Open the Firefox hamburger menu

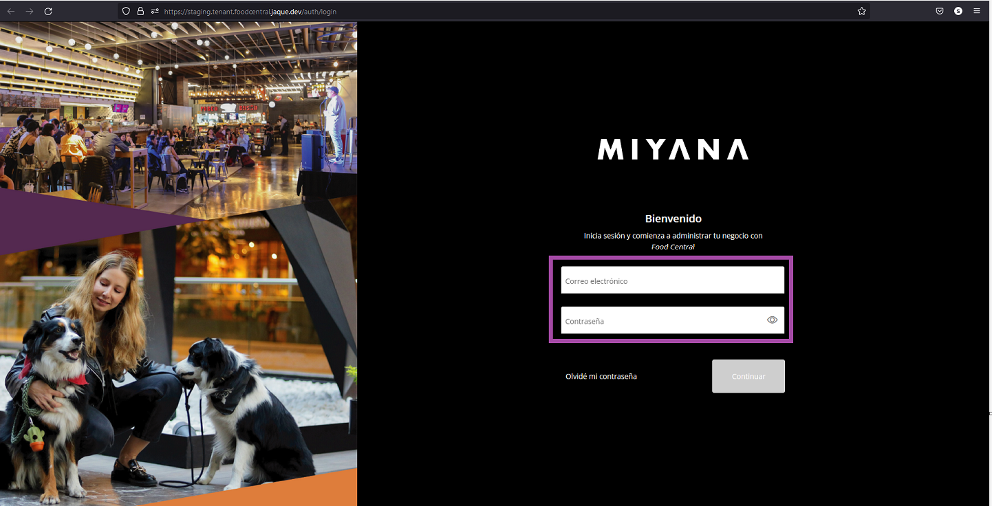[x=977, y=11]
